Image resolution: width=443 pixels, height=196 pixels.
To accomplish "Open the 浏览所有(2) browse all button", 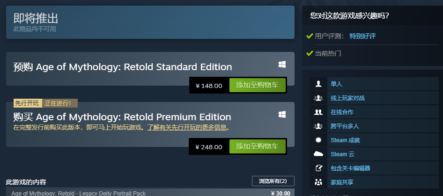I will [273, 181].
